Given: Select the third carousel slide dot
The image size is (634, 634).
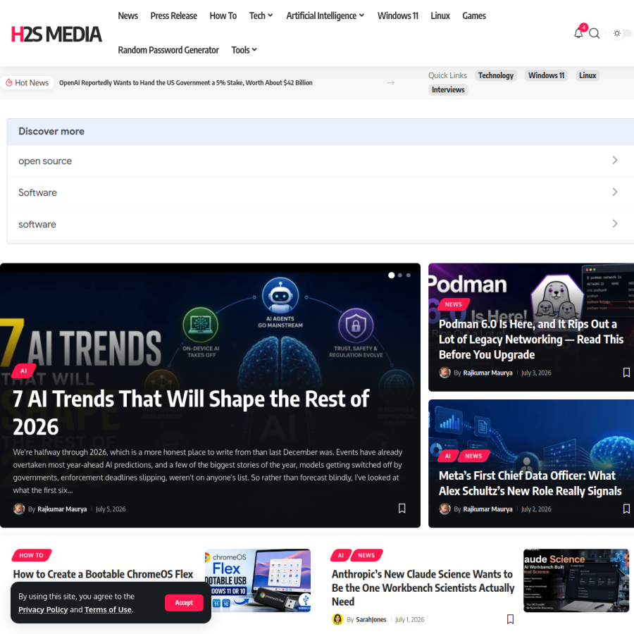Looking at the screenshot, I should click(409, 275).
